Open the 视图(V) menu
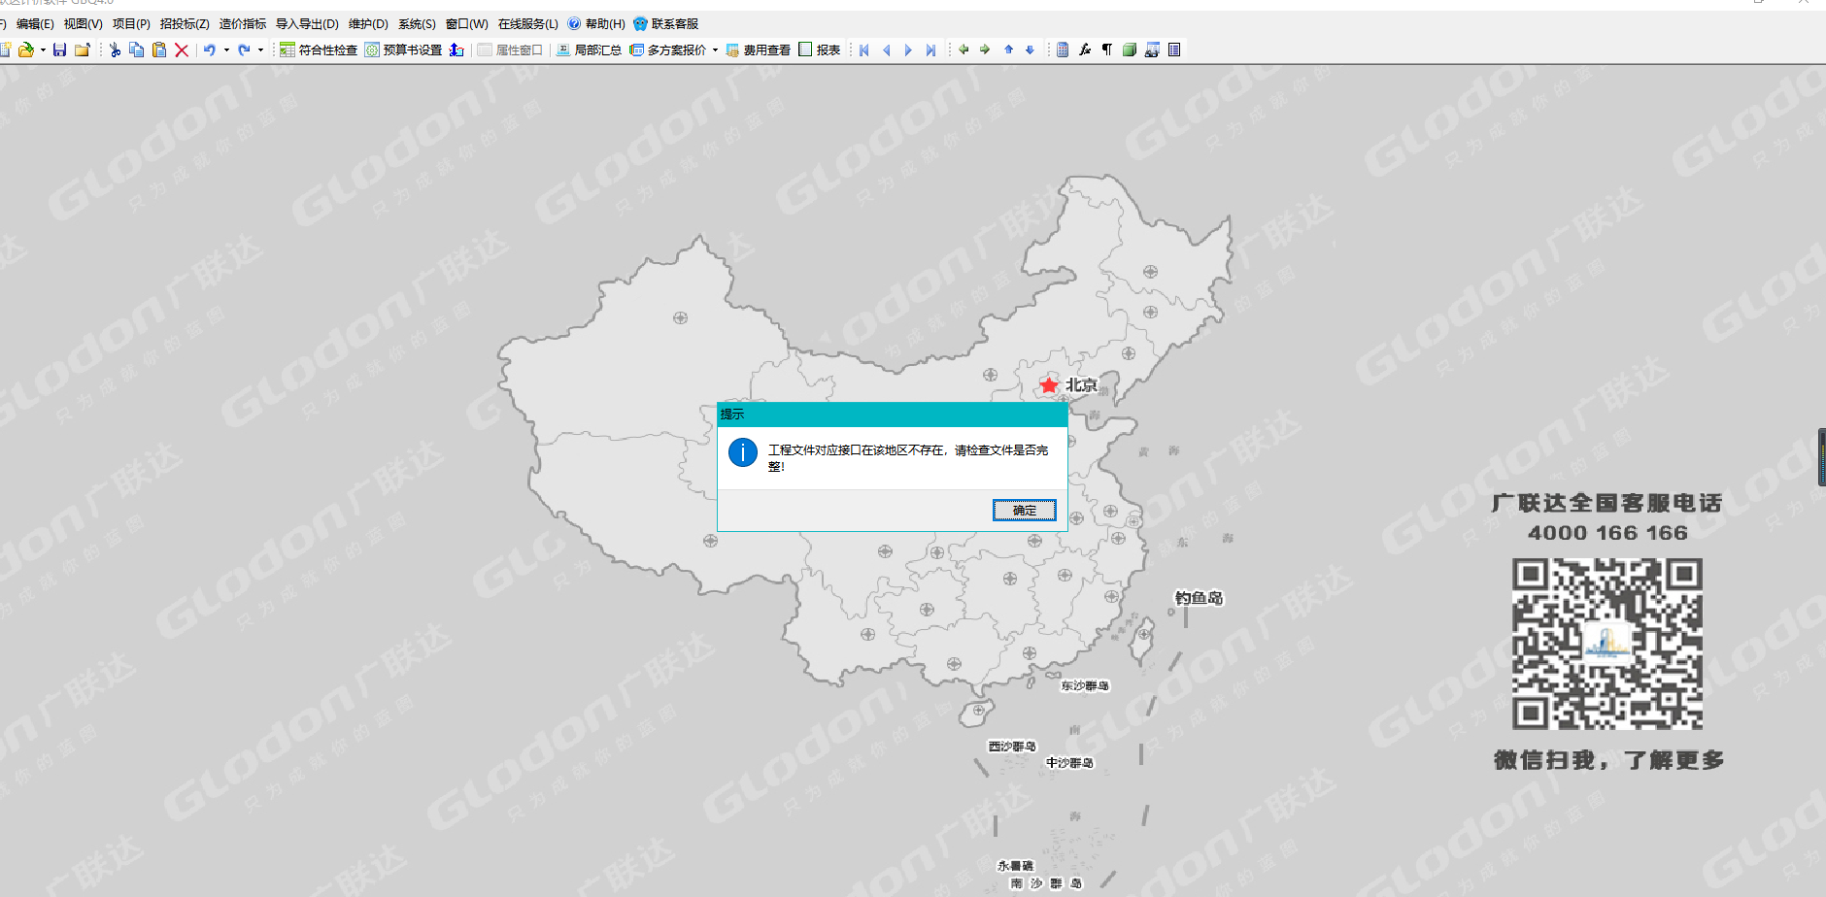The height and width of the screenshot is (897, 1826). pyautogui.click(x=83, y=23)
